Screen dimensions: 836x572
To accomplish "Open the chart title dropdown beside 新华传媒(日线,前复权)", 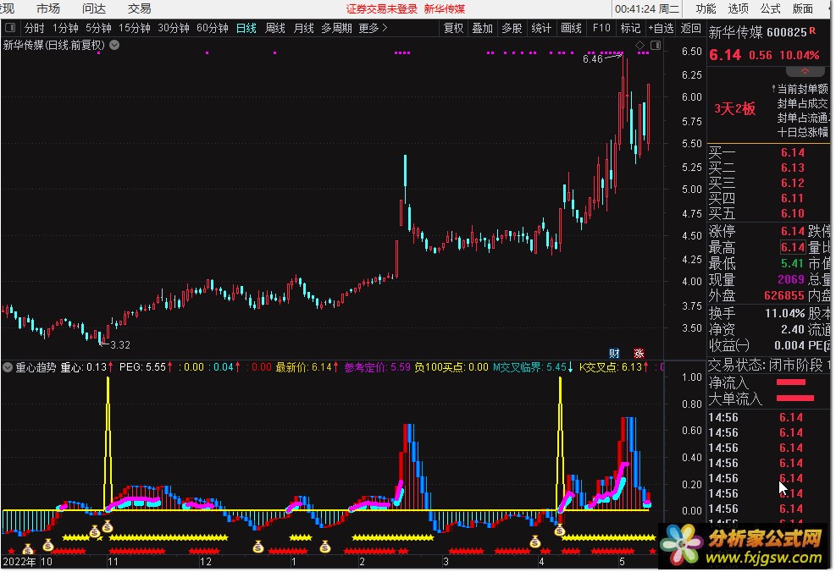I will click(114, 46).
